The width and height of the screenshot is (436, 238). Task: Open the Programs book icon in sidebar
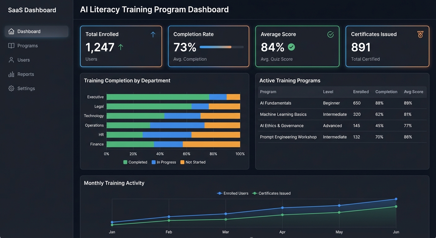click(11, 45)
